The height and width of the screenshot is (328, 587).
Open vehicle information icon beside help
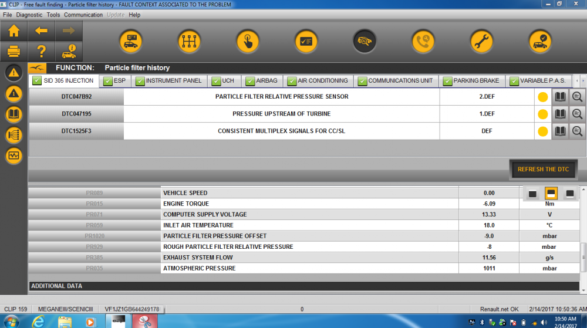(x=69, y=51)
